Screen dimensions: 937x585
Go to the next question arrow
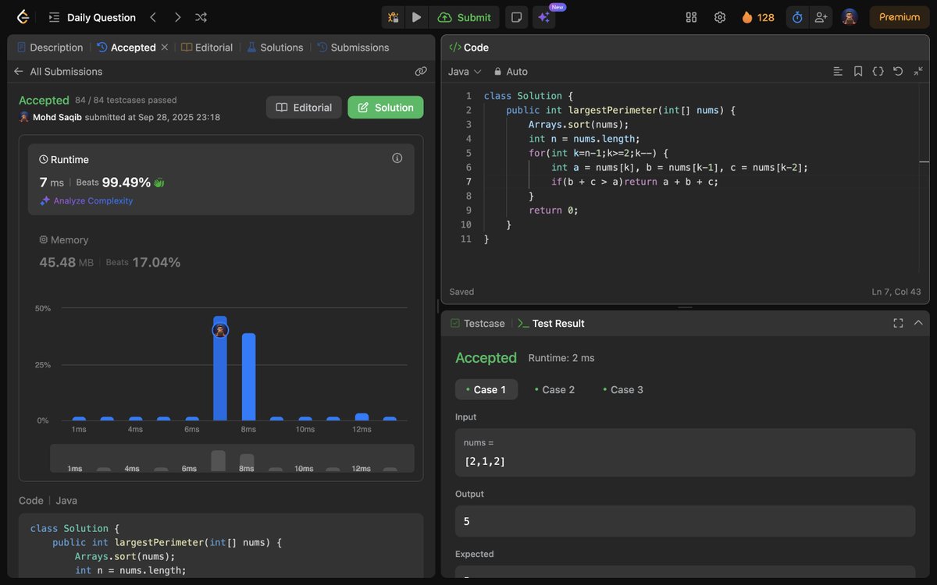point(177,17)
